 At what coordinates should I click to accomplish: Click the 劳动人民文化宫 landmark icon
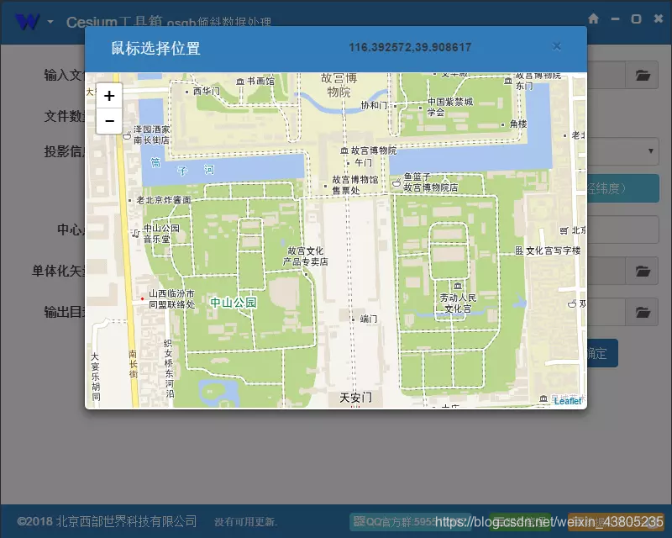[x=457, y=286]
